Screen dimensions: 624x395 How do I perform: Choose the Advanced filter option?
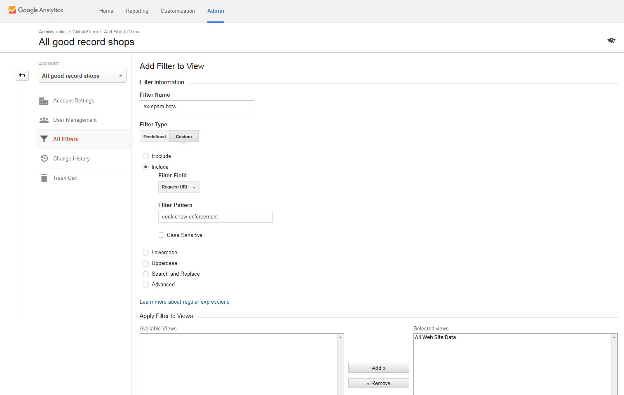coord(145,285)
